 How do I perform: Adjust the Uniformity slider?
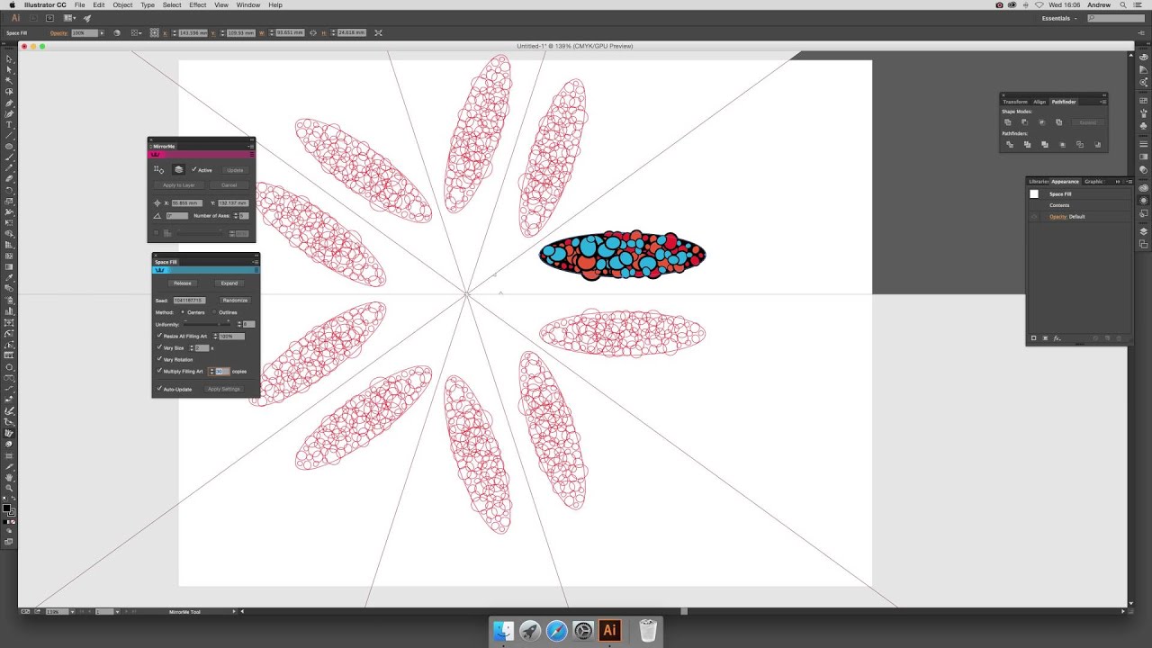(x=207, y=322)
